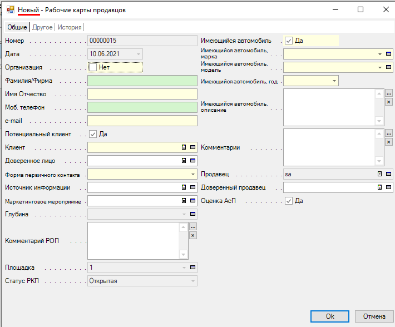
Task: Uncheck the Потенциальный клиент checkbox
Action: coord(93,134)
